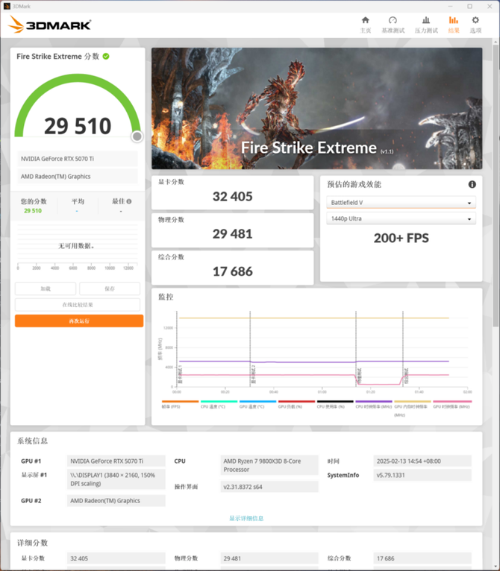Viewport: 500px width, 571px height.
Task: Click the Fire Strike Extreme banner image
Action: (317, 109)
